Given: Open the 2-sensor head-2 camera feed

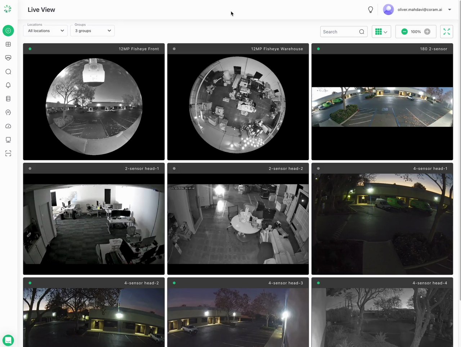Looking at the screenshot, I should click(x=238, y=224).
